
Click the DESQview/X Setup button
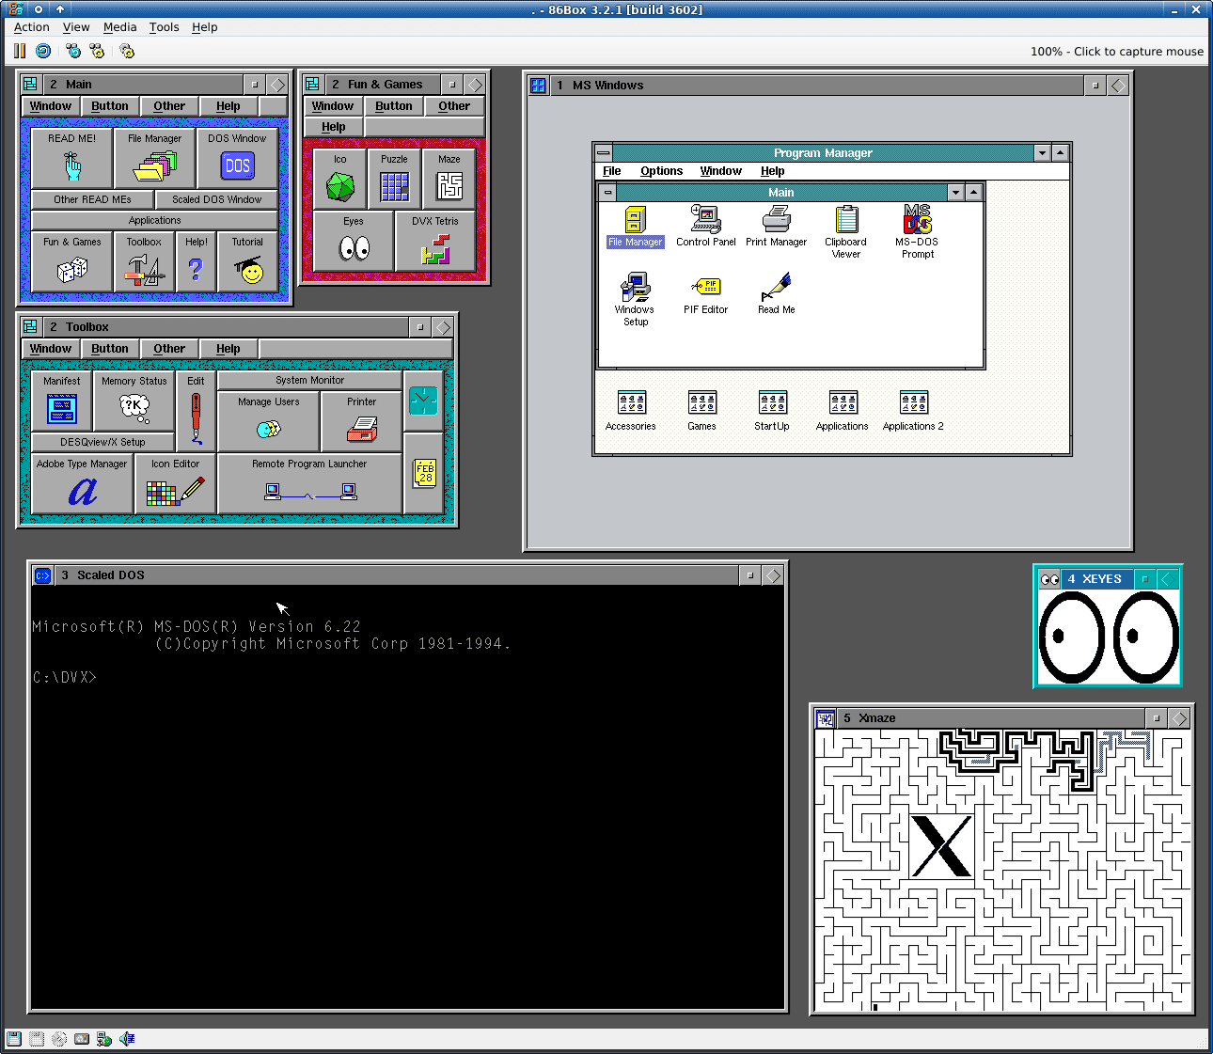(x=102, y=442)
